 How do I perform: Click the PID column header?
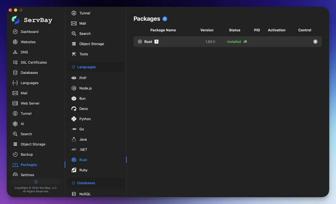(x=257, y=30)
